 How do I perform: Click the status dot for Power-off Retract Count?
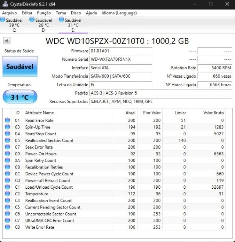pyautogui.click(x=7, y=180)
